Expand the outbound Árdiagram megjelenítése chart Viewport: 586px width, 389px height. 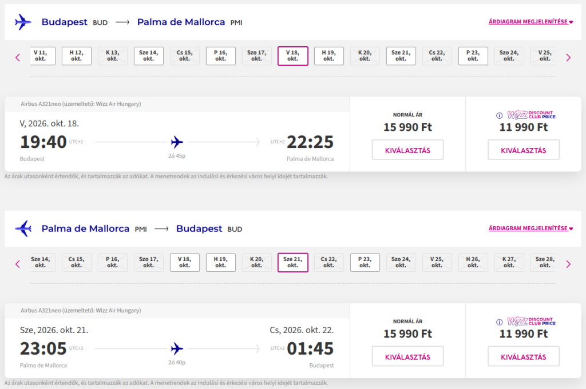click(530, 22)
